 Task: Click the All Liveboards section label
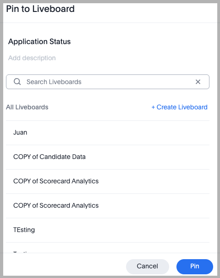(27, 107)
